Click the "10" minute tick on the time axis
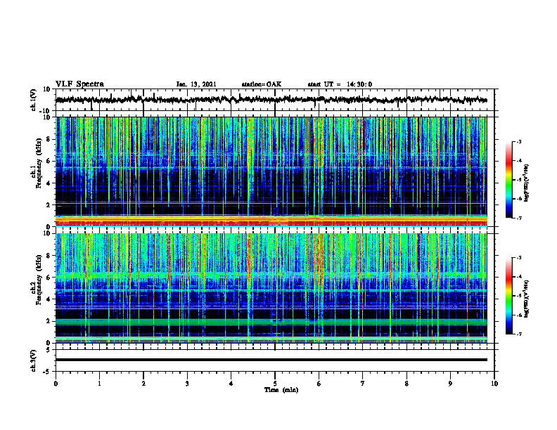This screenshot has width=557, height=430. coord(494,384)
